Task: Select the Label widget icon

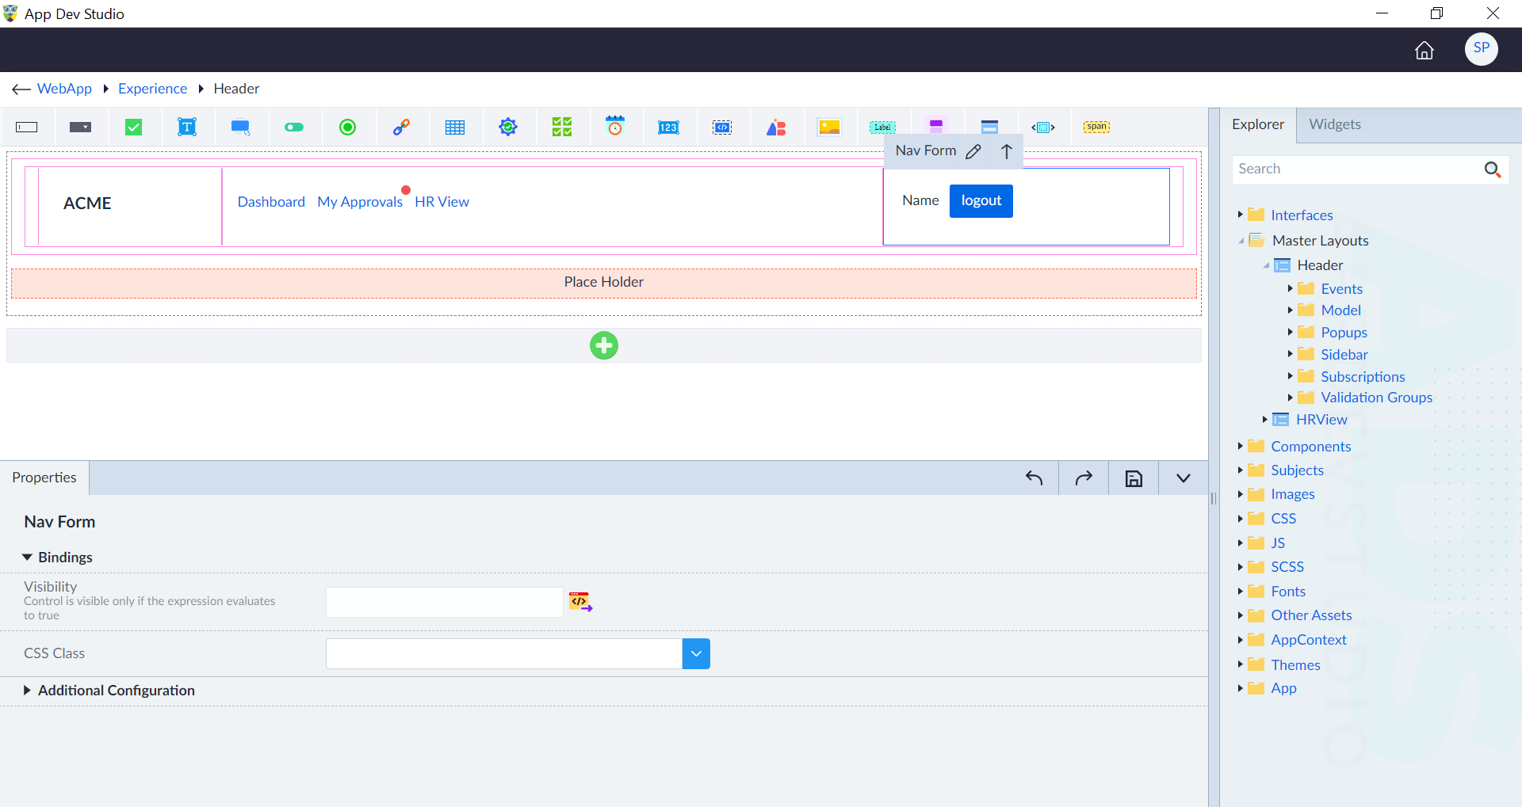Action: pos(882,127)
